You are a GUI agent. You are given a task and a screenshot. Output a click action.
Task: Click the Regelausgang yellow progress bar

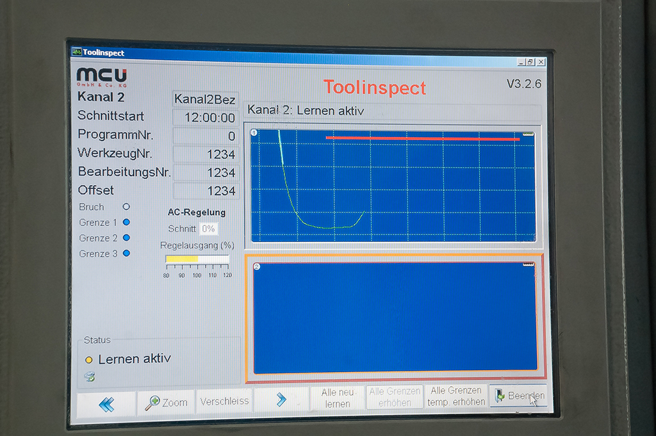tap(197, 259)
